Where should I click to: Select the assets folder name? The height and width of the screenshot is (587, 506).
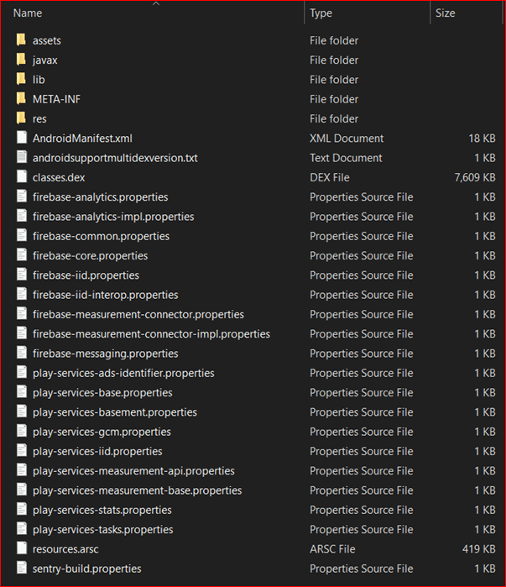coord(47,40)
